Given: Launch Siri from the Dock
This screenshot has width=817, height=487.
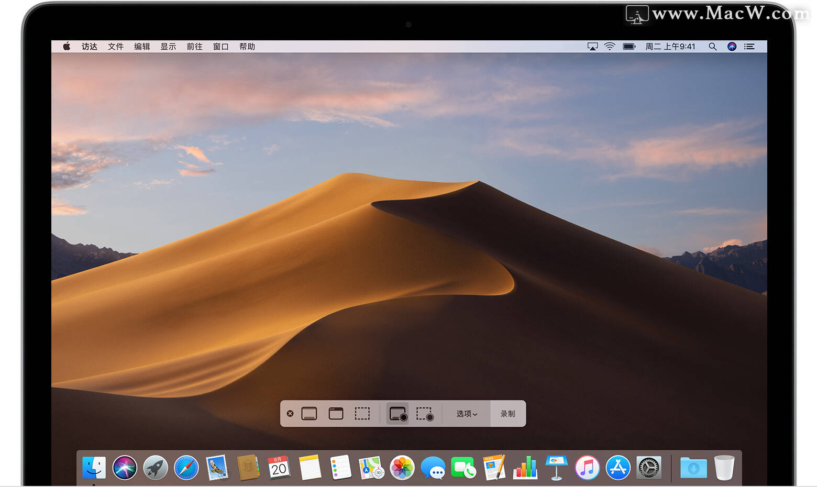Looking at the screenshot, I should 125,468.
